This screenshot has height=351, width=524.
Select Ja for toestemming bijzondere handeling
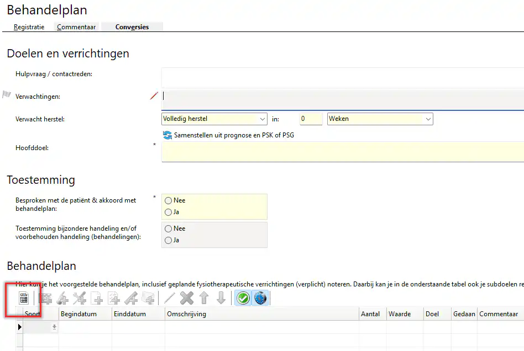point(169,240)
